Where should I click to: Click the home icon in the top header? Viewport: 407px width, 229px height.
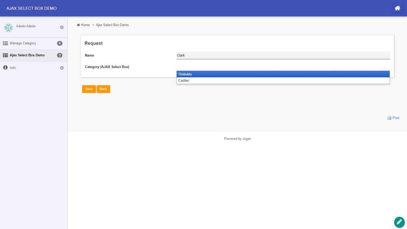(x=397, y=8)
